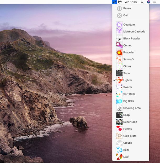Click the Comet effect thumbnail
The image size is (160, 163).
(x=119, y=45)
